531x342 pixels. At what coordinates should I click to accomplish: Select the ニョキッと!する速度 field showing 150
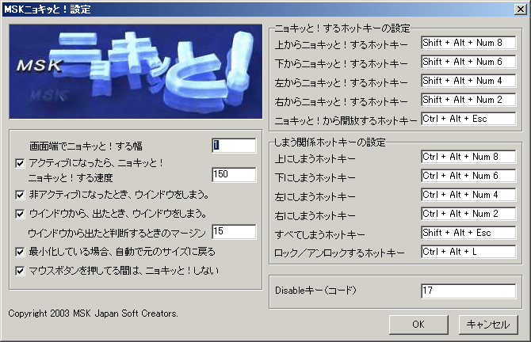coord(234,174)
